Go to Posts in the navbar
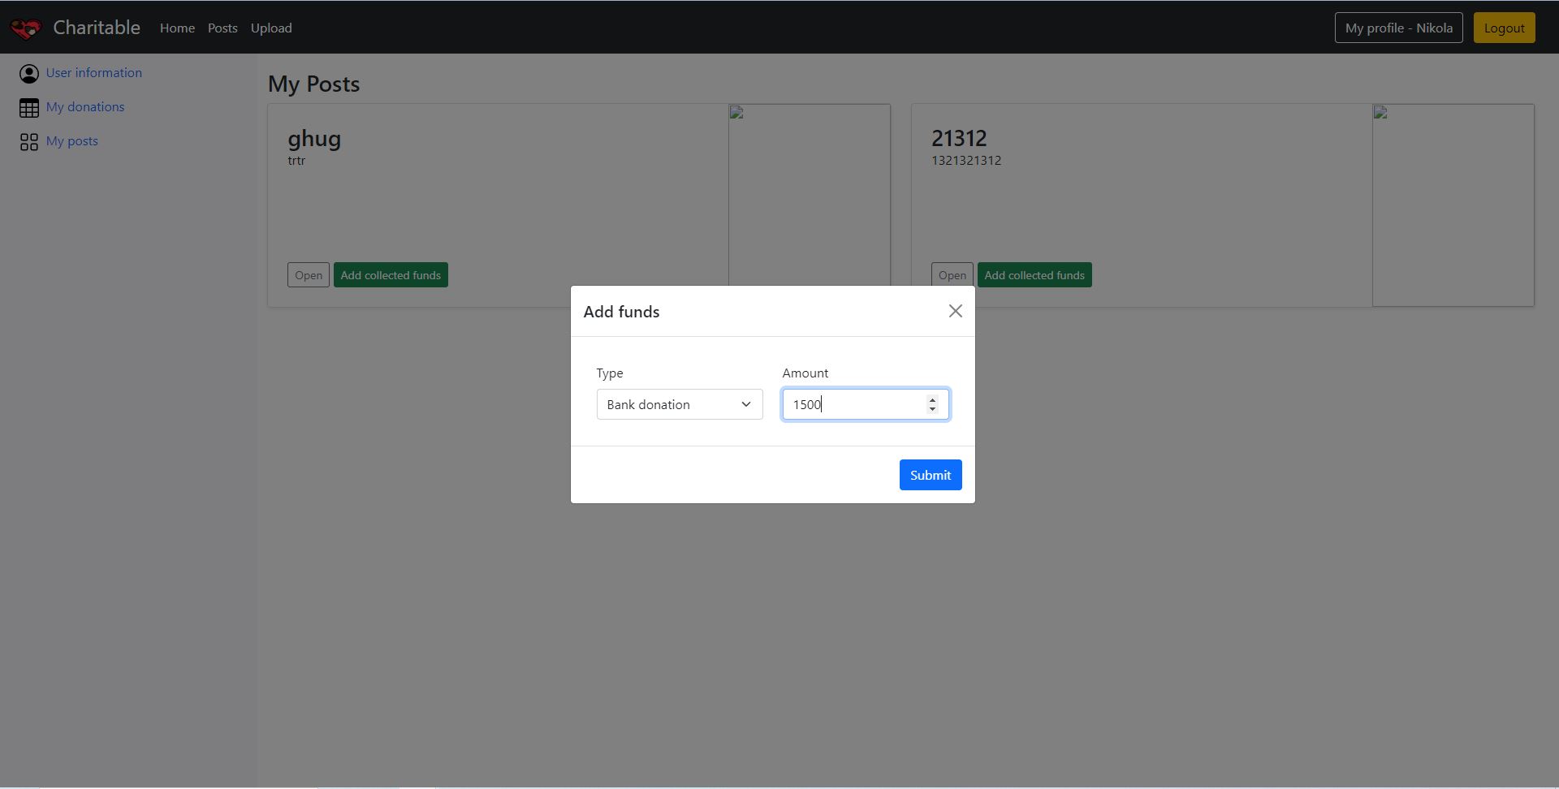This screenshot has width=1559, height=789. point(222,28)
